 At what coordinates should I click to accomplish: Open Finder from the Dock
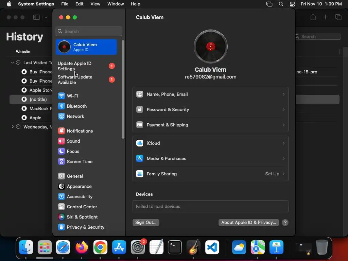(x=26, y=247)
